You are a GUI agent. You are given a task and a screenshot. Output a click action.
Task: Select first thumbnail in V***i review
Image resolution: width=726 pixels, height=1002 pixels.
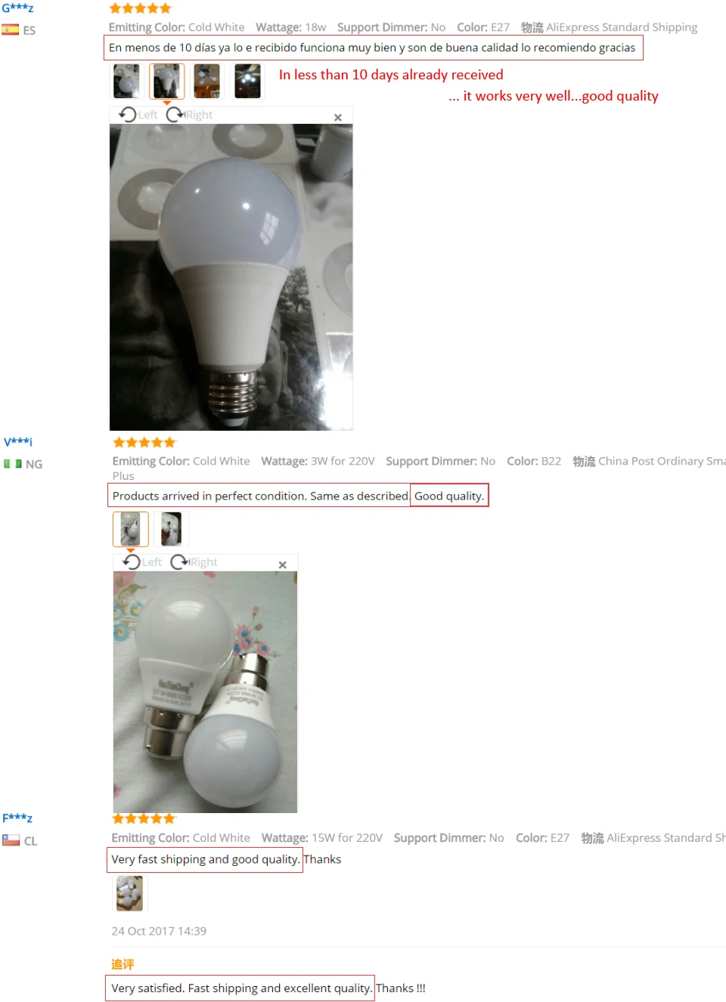[130, 529]
